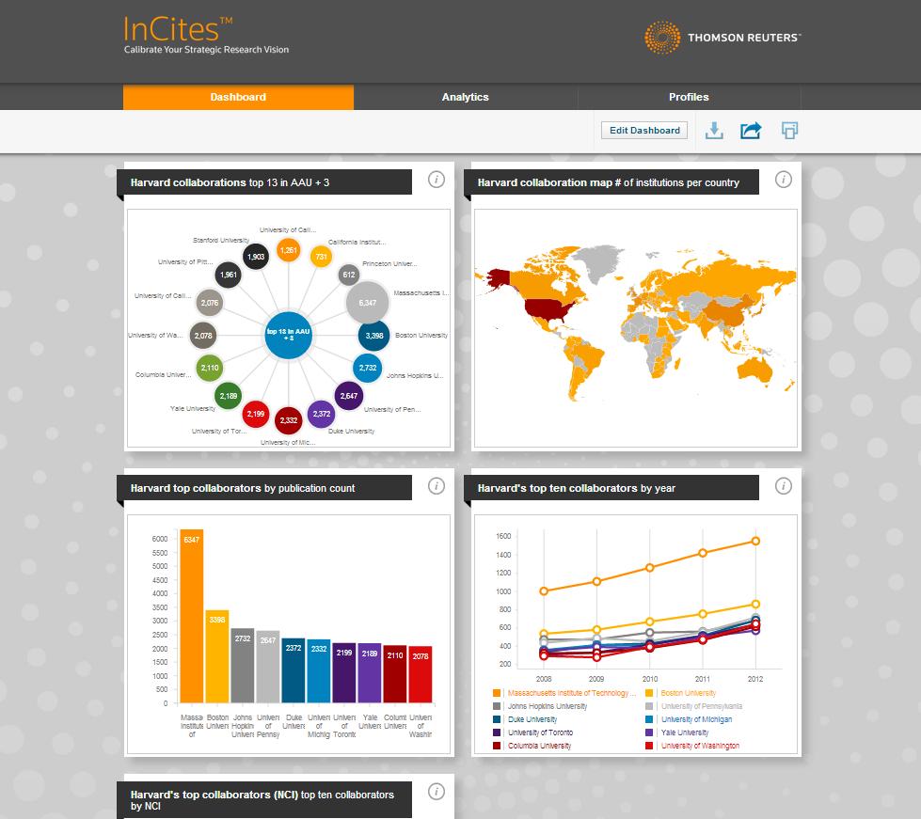Open the Dashboard tab
This screenshot has height=819, width=921.
[238, 97]
